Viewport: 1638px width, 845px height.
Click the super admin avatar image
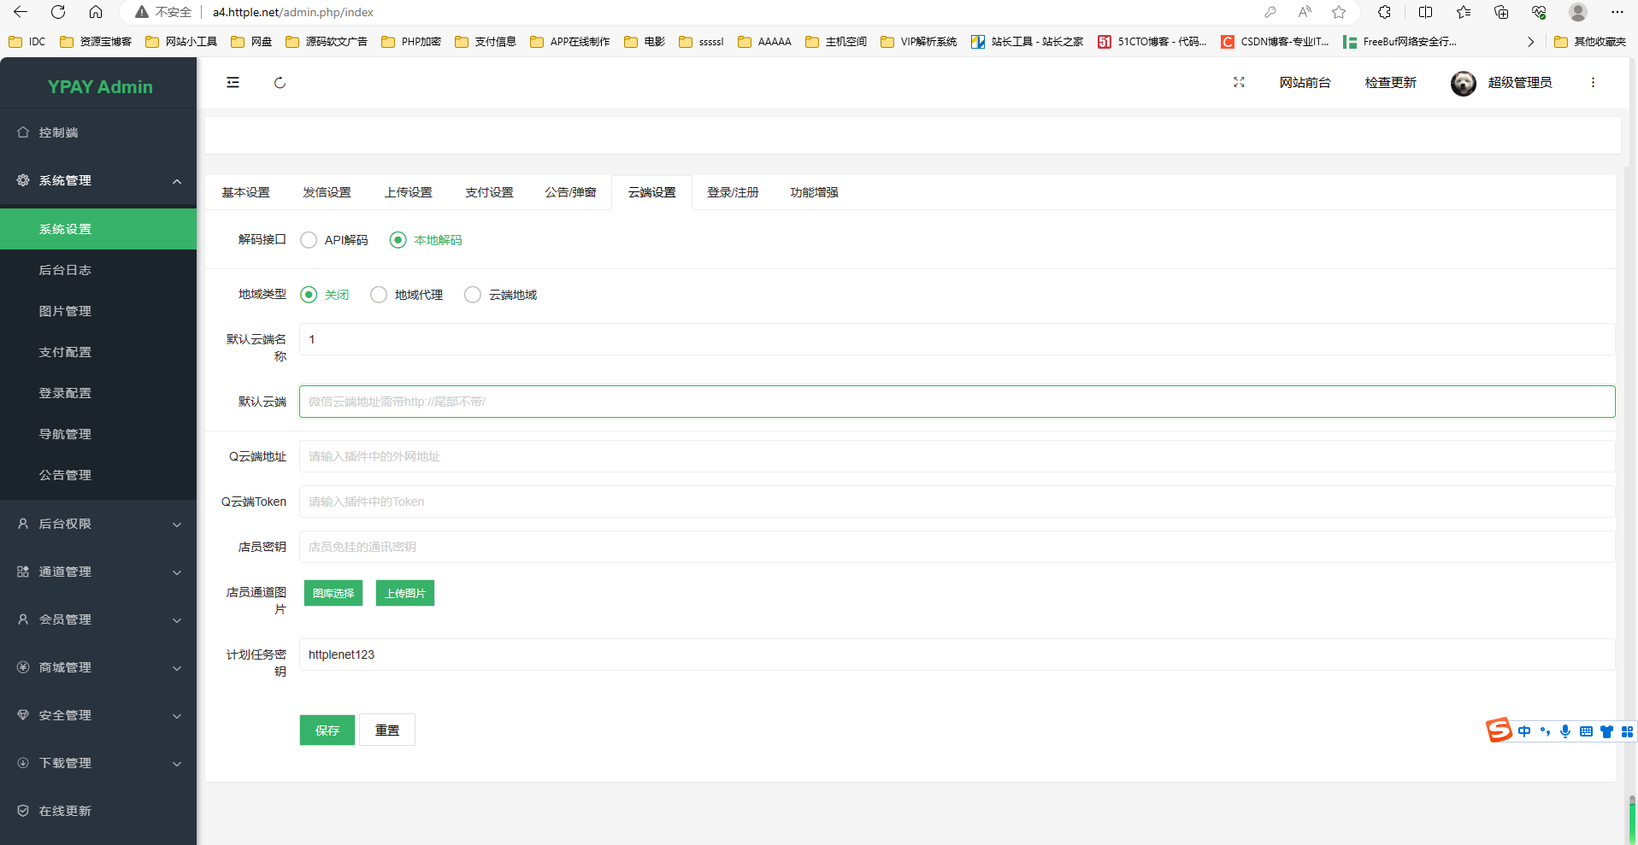coord(1463,83)
